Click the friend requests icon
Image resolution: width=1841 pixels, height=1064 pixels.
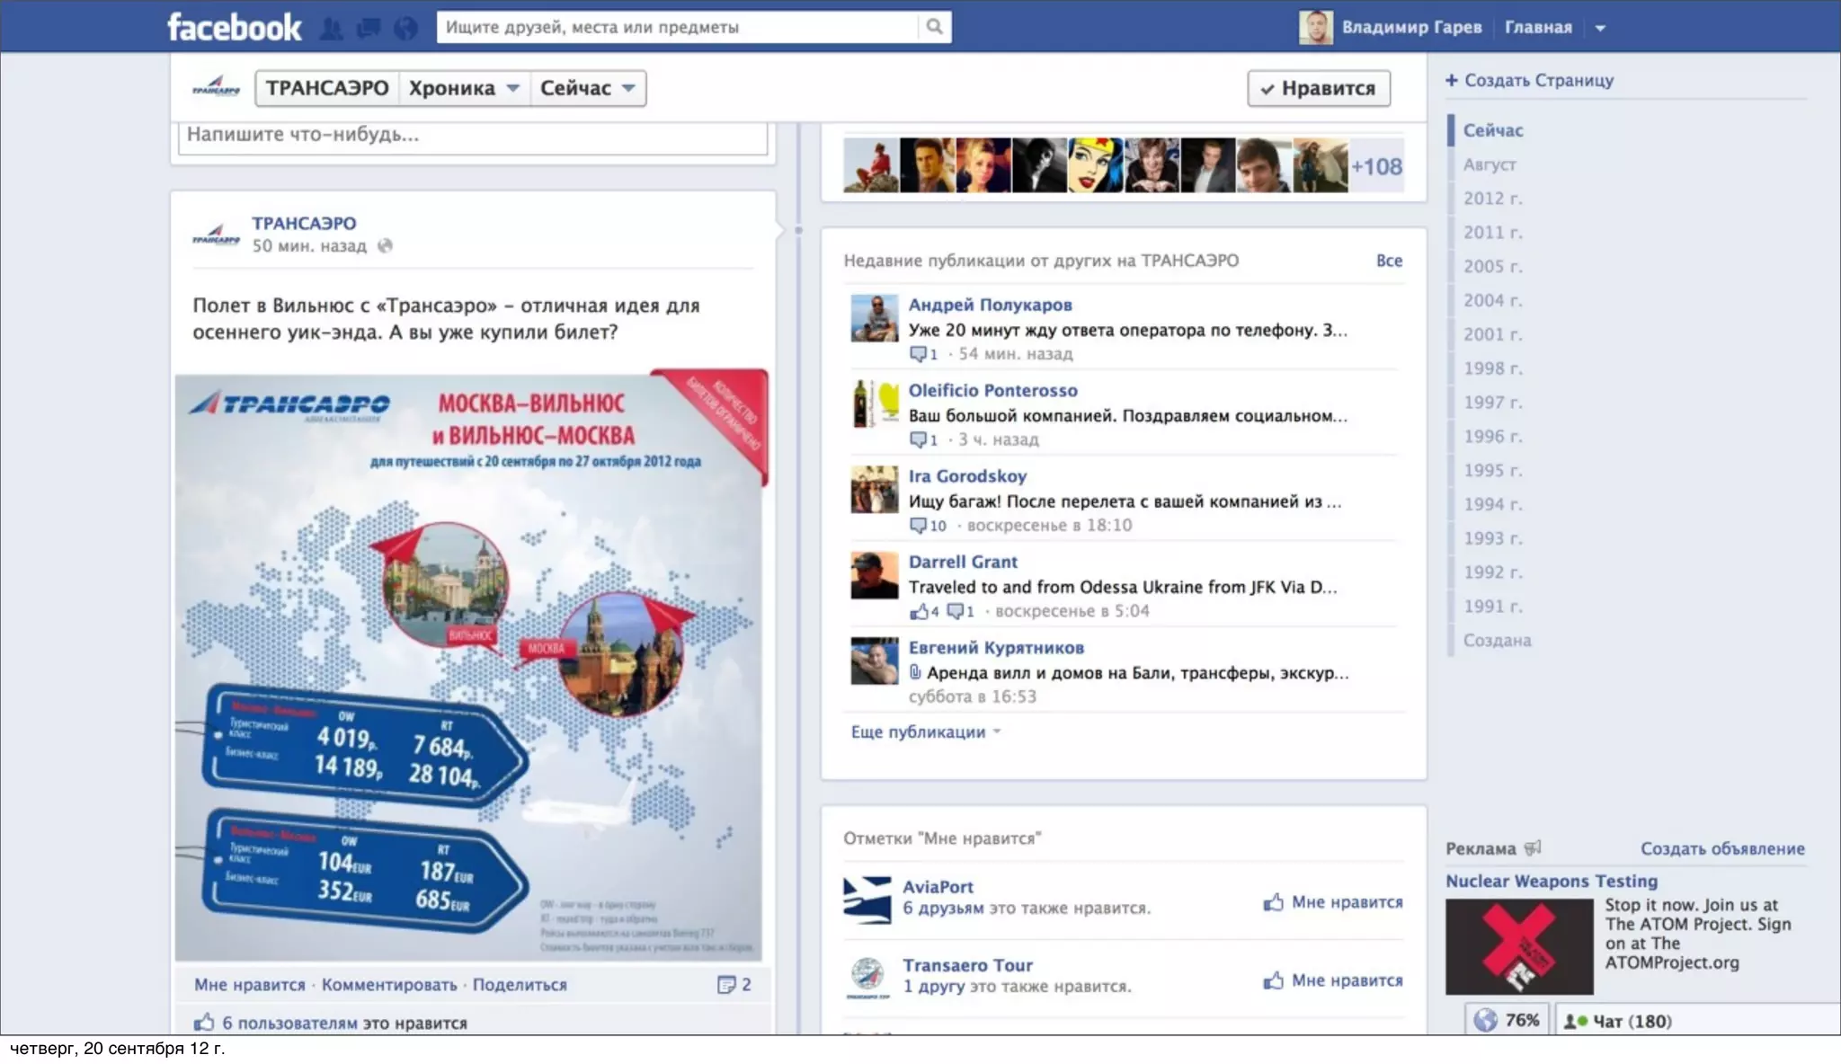(331, 28)
